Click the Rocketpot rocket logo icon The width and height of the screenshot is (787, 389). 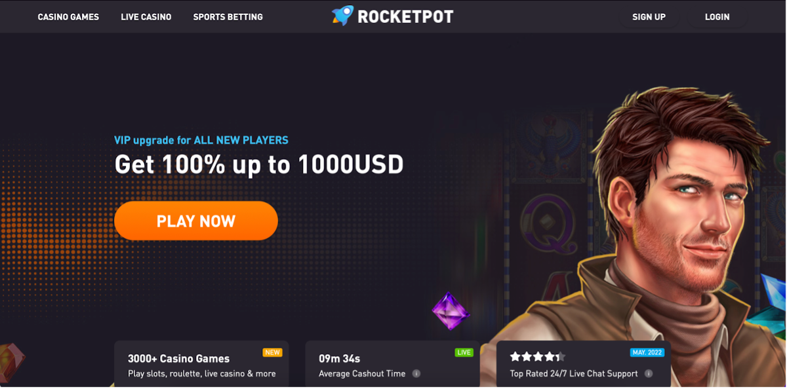342,16
